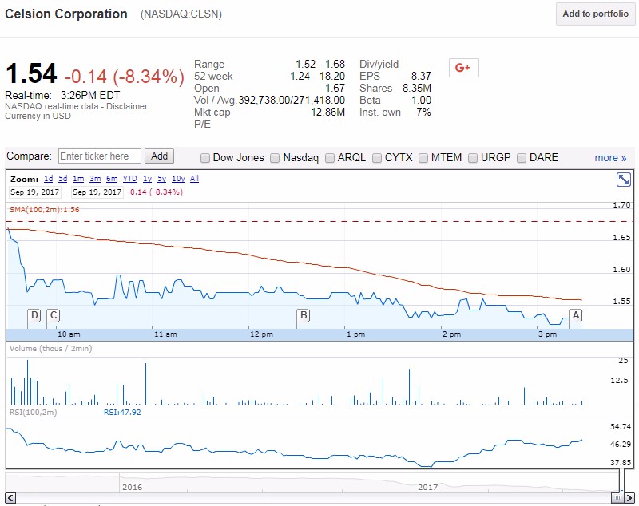
Task: Click the chart end date field
Action: [97, 192]
